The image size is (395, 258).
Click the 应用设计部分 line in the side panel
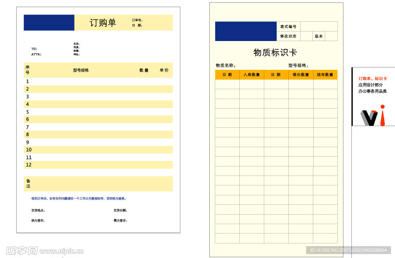[x=371, y=85]
